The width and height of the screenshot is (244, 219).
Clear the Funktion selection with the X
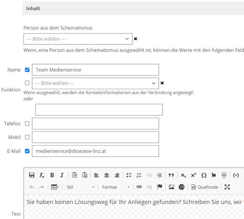pyautogui.click(x=162, y=83)
